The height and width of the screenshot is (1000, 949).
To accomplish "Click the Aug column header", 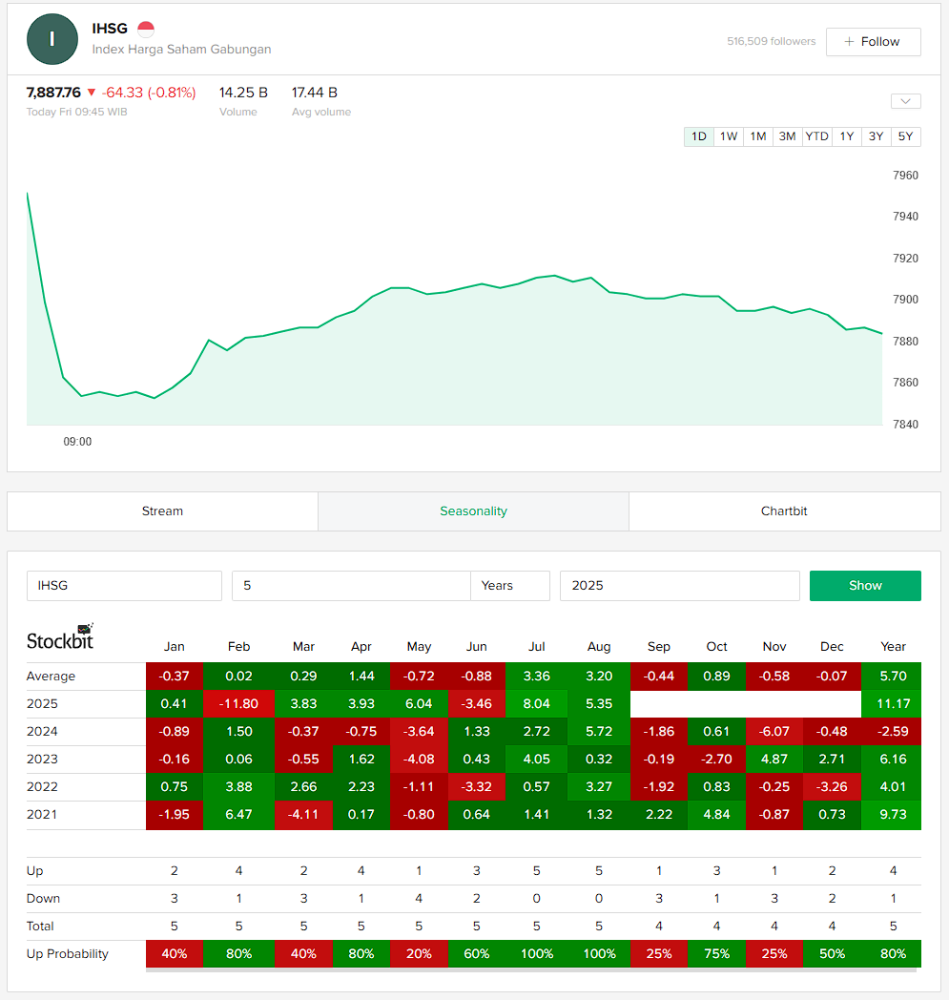I will 599,647.
